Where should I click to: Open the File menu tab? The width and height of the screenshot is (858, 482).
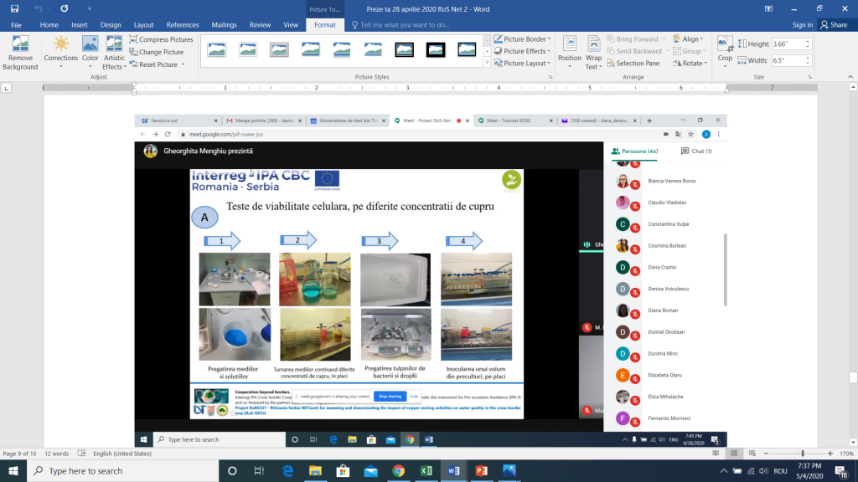click(x=16, y=25)
